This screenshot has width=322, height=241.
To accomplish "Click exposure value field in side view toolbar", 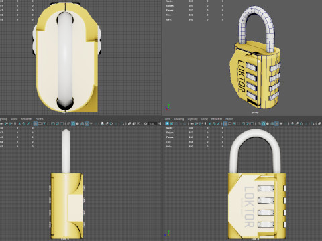I will point(152,123).
